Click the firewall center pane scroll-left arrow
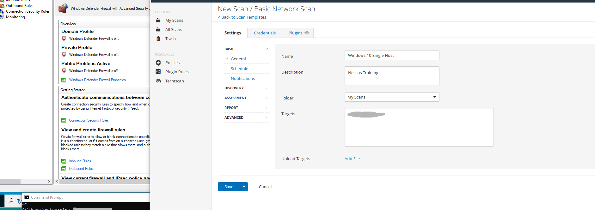The height and width of the screenshot is (210, 595). coord(57,182)
